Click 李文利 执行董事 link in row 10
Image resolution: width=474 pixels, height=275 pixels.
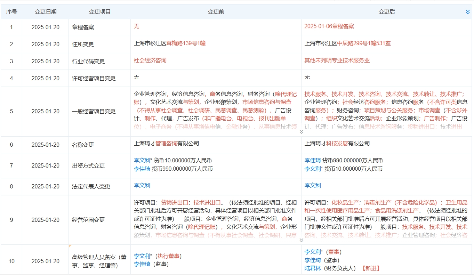click(x=142, y=256)
